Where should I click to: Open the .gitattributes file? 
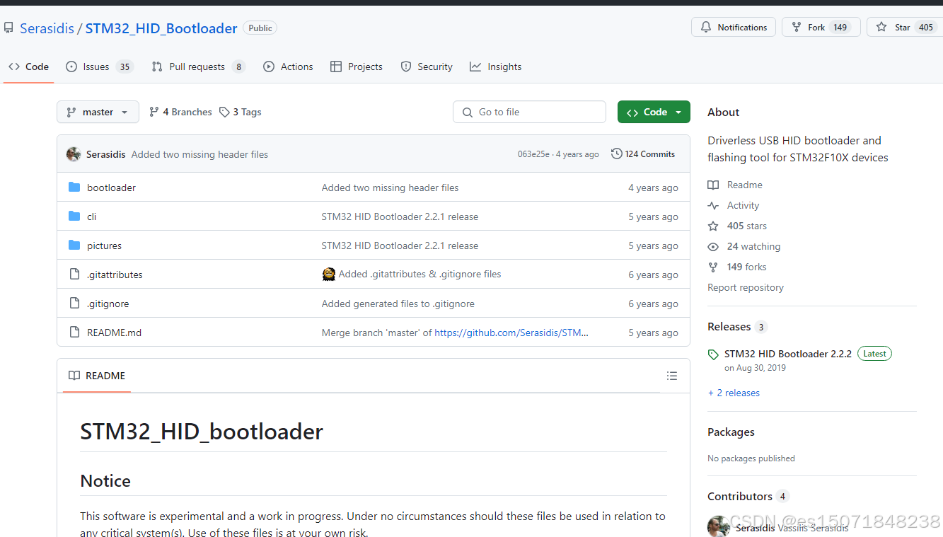click(x=115, y=275)
